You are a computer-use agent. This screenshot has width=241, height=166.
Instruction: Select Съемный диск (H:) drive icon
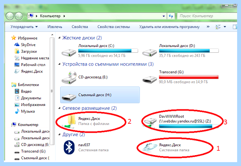point(69,97)
